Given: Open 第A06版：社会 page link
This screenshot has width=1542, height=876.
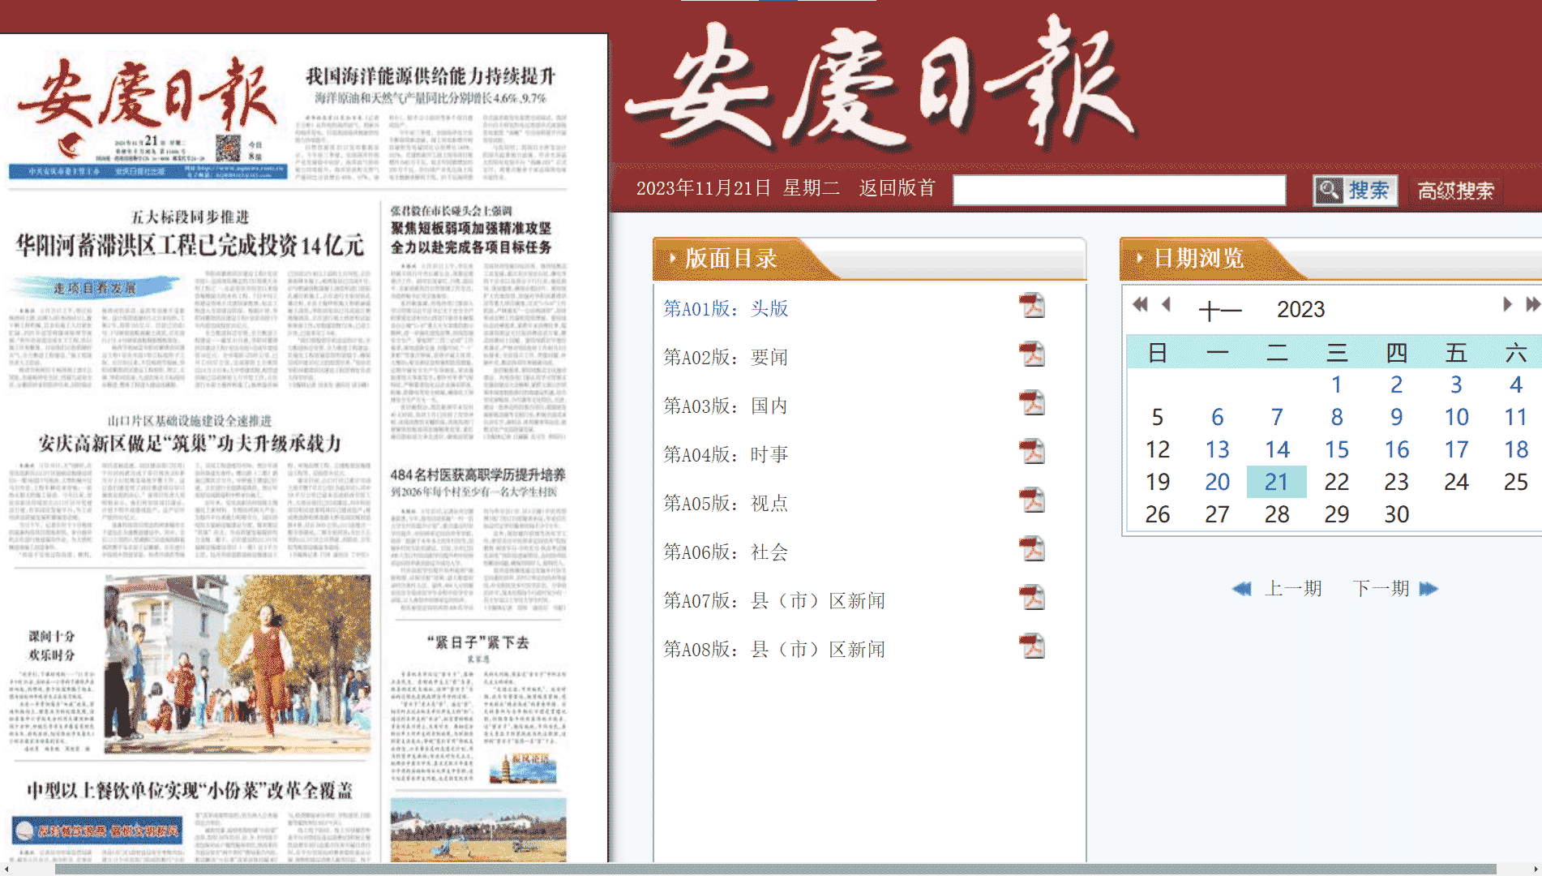Looking at the screenshot, I should pyautogui.click(x=726, y=552).
